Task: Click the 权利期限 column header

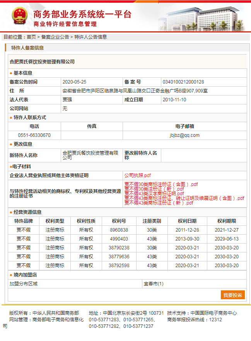Action: (x=227, y=221)
